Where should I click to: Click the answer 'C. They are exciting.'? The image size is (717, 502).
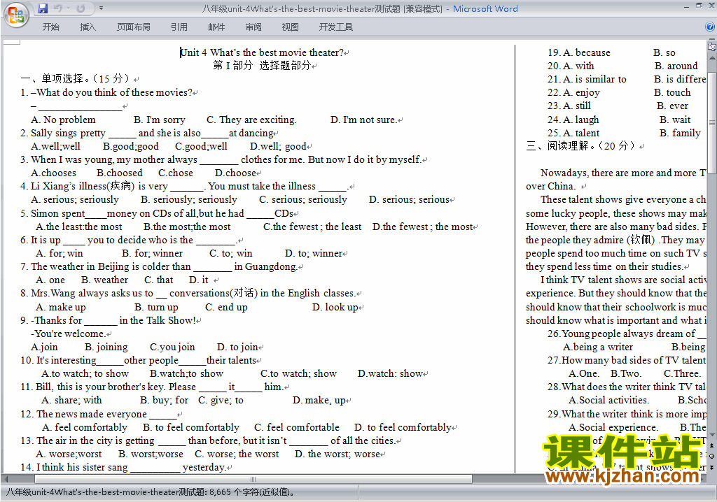(251, 120)
